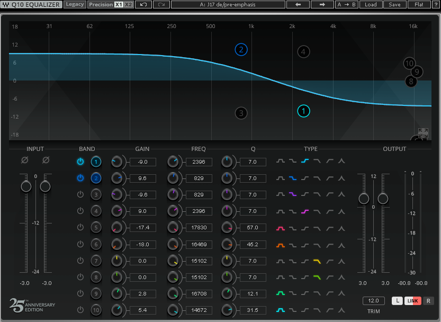Toggle the LINK channels button
441x322 pixels.
(x=412, y=301)
